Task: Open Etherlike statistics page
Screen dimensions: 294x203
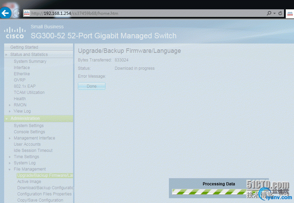Action: [x=22, y=74]
